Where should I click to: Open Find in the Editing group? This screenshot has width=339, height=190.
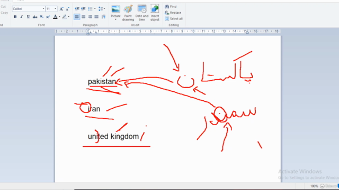click(x=171, y=7)
